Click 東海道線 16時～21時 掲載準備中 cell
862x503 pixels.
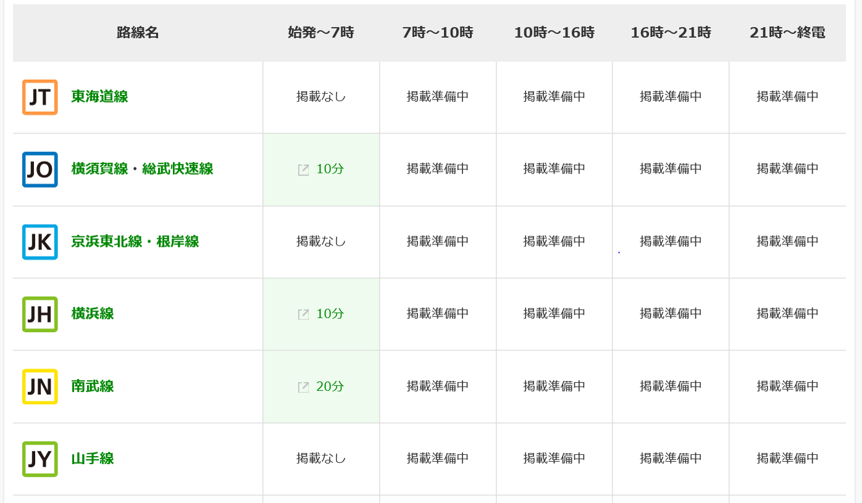(671, 97)
